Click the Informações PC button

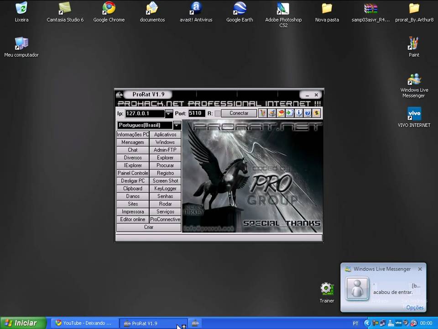pyautogui.click(x=133, y=134)
